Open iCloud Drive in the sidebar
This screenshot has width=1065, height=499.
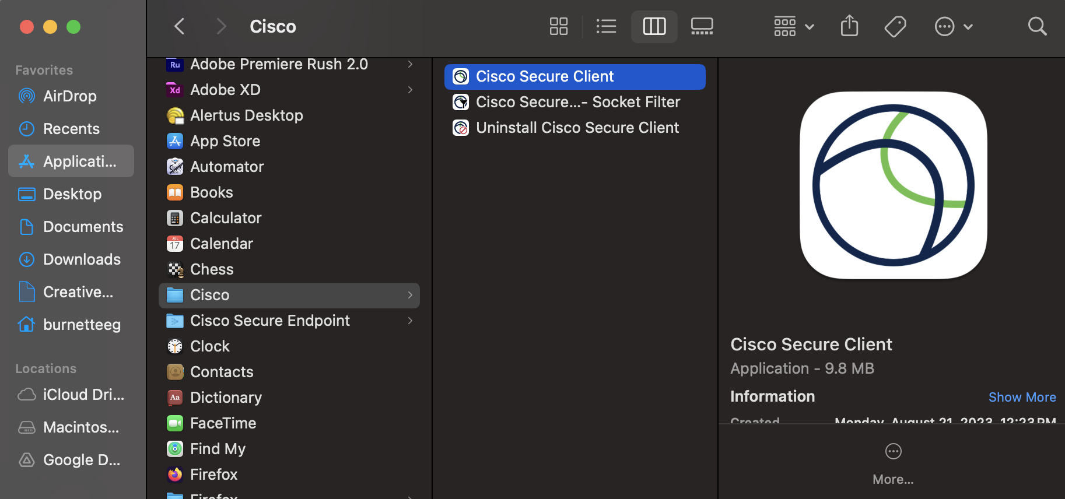tap(71, 395)
